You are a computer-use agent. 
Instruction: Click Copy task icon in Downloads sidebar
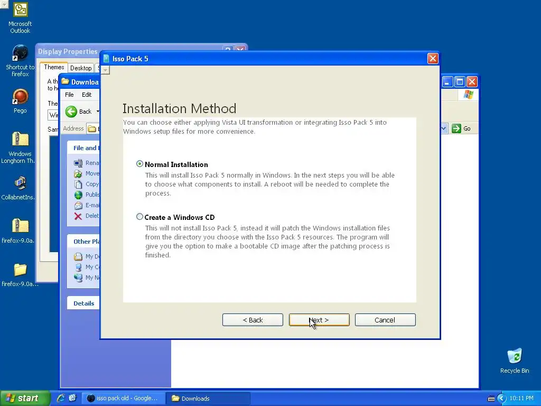[78, 184]
